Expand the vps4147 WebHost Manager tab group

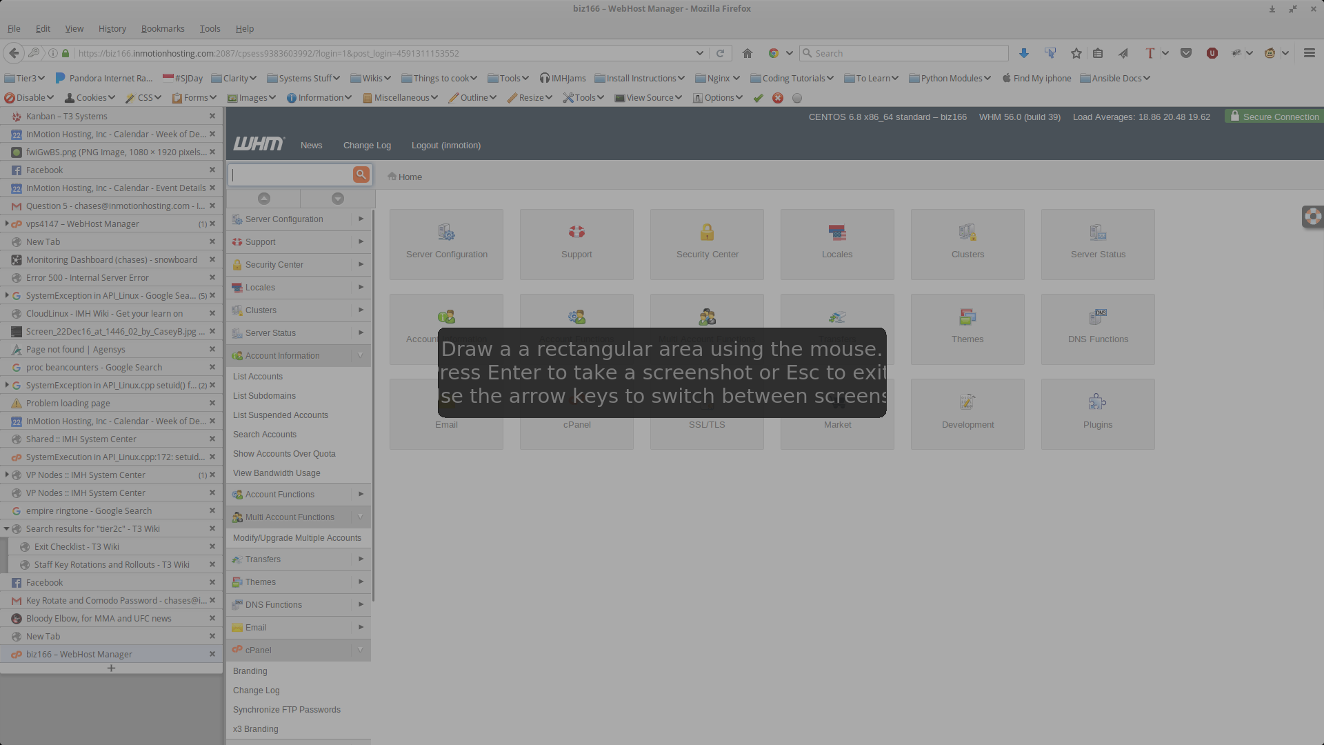coord(7,223)
